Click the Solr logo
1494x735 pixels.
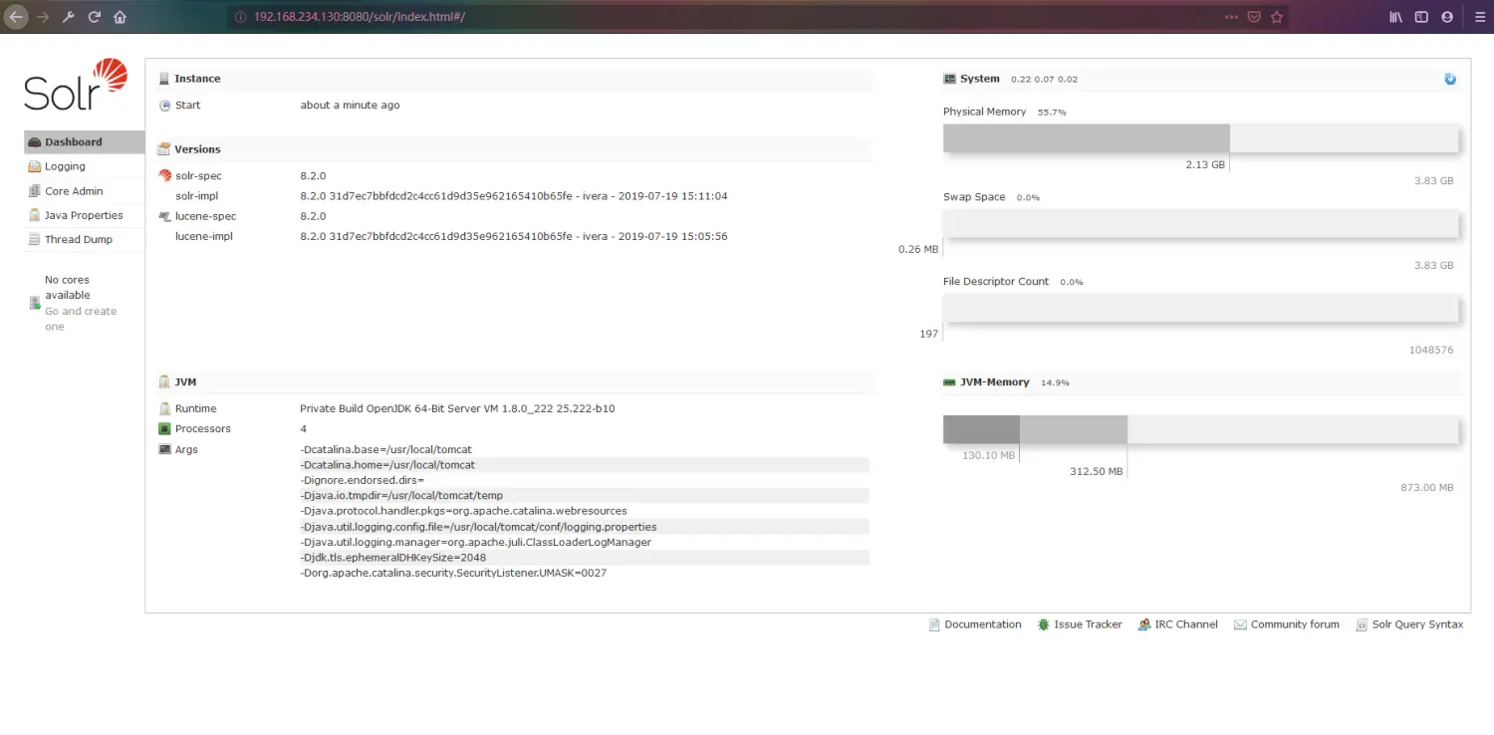click(75, 88)
